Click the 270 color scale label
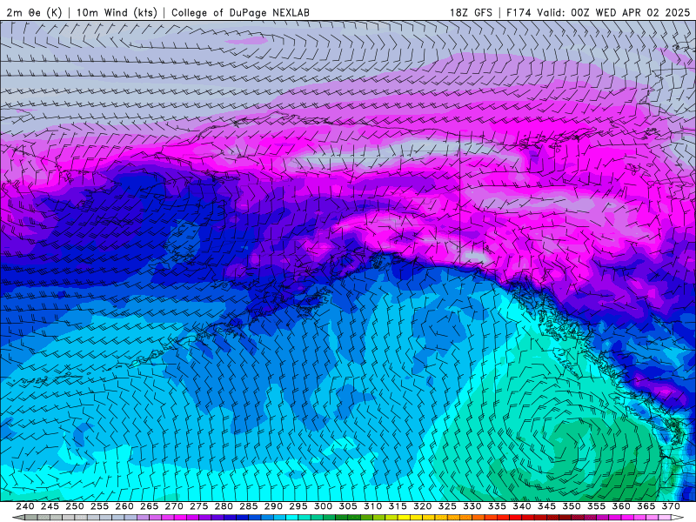The image size is (696, 522). 174,506
